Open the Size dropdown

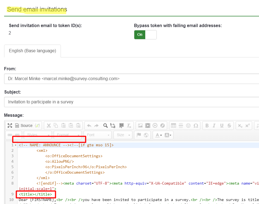(x=123, y=135)
